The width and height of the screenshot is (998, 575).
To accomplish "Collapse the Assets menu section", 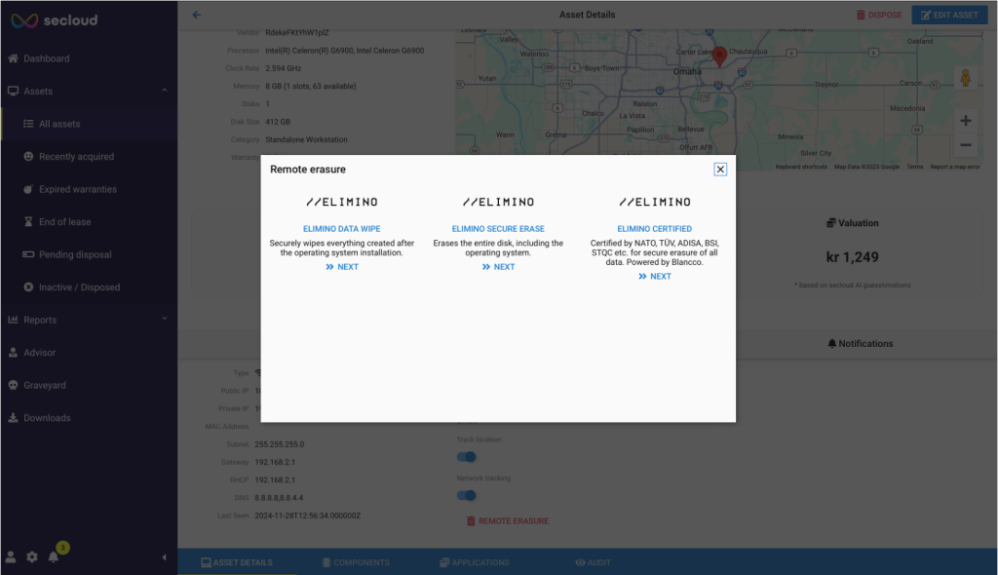I will click(164, 91).
